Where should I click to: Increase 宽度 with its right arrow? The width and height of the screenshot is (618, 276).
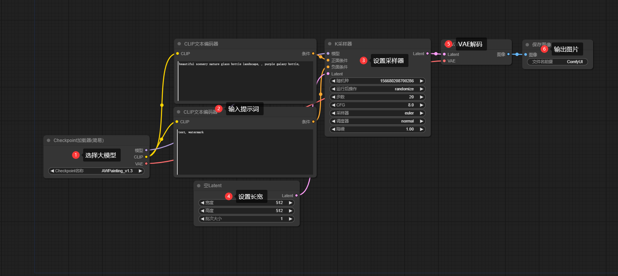[x=290, y=203]
